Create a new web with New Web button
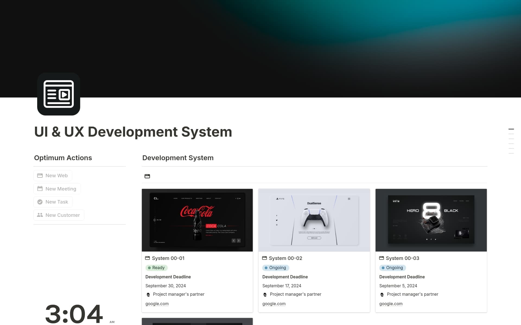Screen dimensions: 521x325 (53, 176)
